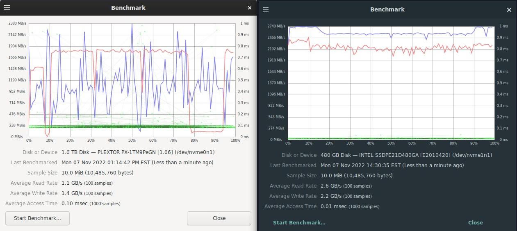Click Average Access Time label in PLEXTOR window
This screenshot has width=517, height=231.
pyautogui.click(x=32, y=204)
